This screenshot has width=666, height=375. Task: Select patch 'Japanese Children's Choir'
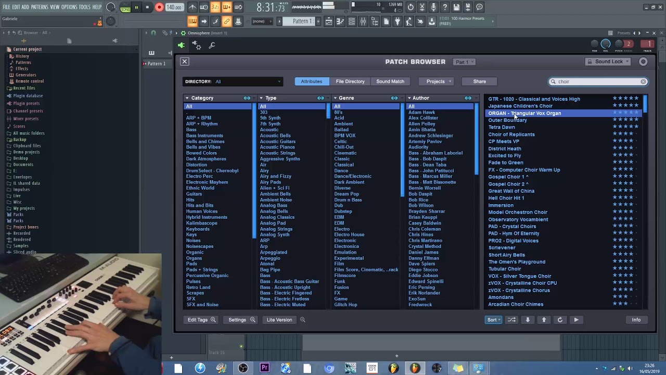click(520, 106)
